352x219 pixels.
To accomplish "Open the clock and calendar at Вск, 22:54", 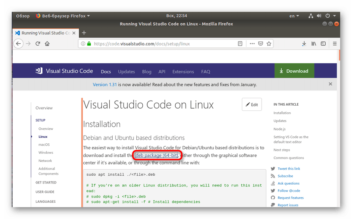I will pyautogui.click(x=176, y=16).
